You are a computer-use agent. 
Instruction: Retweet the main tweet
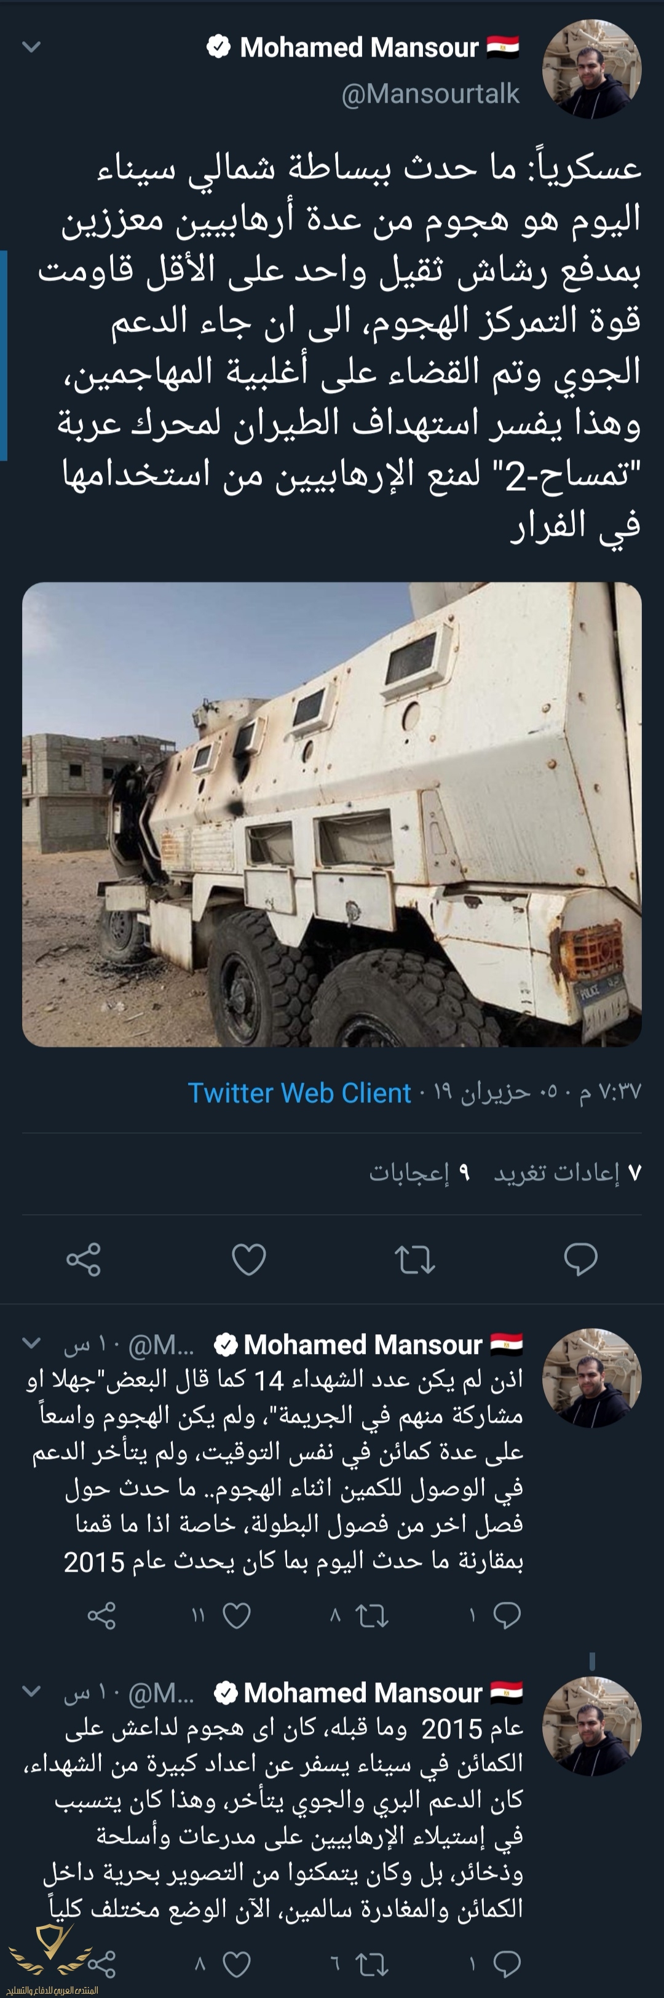pos(414,1260)
